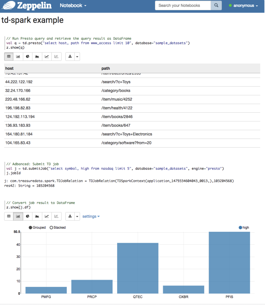Click the QTEC bar in the chart

click(x=138, y=268)
